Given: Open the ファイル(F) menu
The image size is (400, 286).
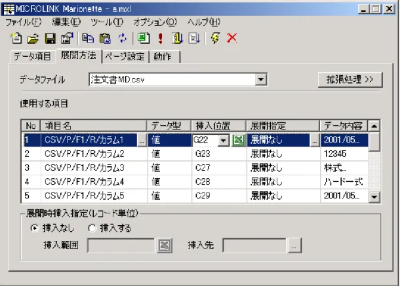Looking at the screenshot, I should 24,22.
